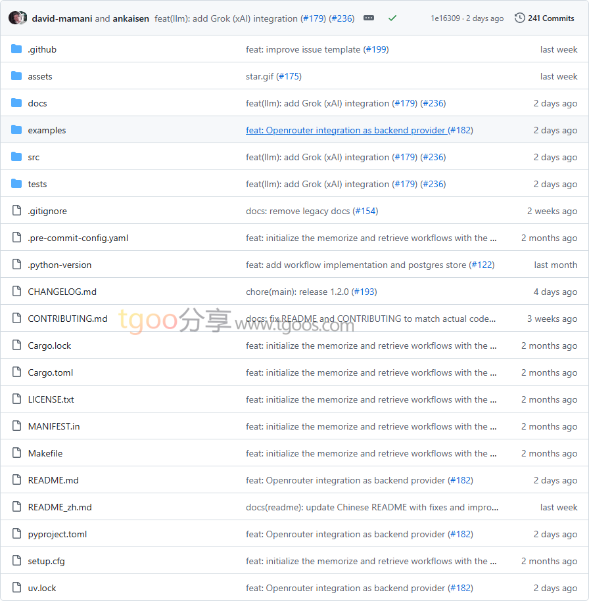Open the README.md file
The image size is (589, 601).
point(53,480)
